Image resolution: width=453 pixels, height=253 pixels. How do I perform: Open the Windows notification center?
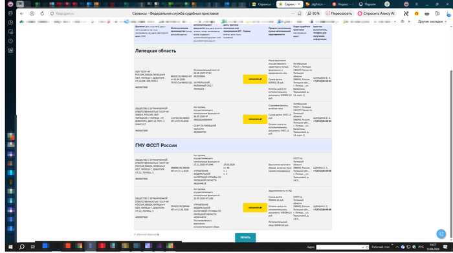point(445,247)
